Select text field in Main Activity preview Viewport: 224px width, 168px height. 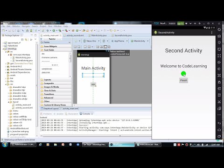point(93,75)
